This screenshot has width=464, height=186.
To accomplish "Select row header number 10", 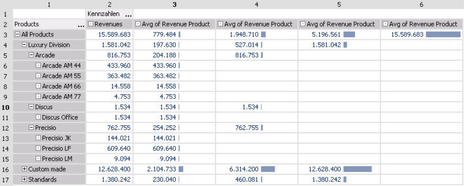I will tap(6, 107).
